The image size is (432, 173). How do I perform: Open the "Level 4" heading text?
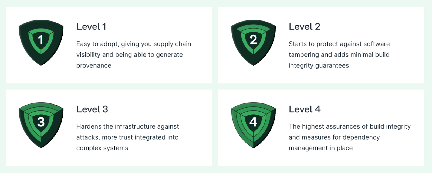(x=305, y=109)
